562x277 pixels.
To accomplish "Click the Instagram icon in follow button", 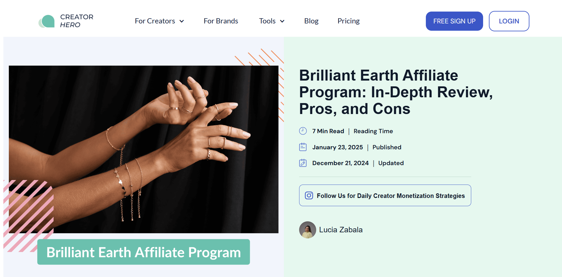I will tap(309, 196).
